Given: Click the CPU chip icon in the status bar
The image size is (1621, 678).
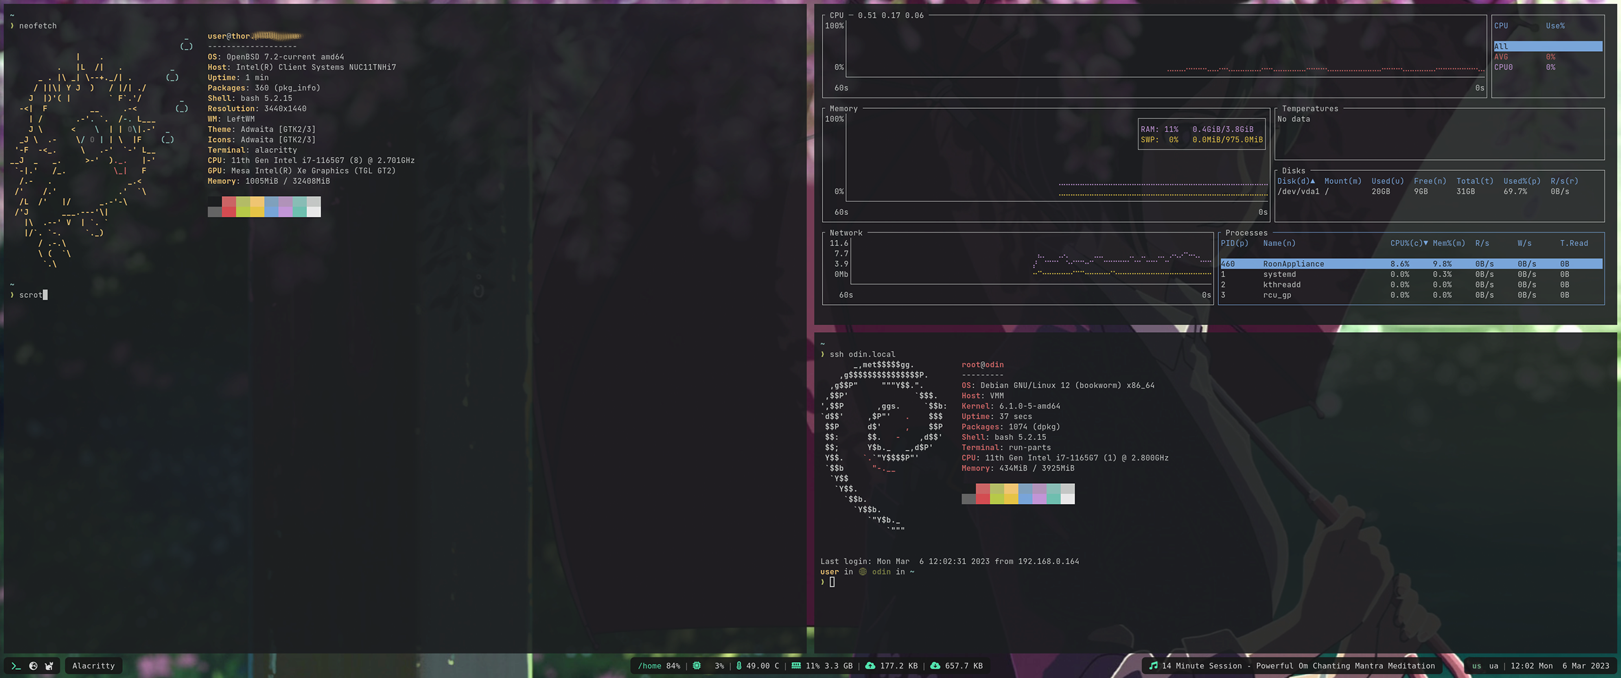Looking at the screenshot, I should [695, 666].
